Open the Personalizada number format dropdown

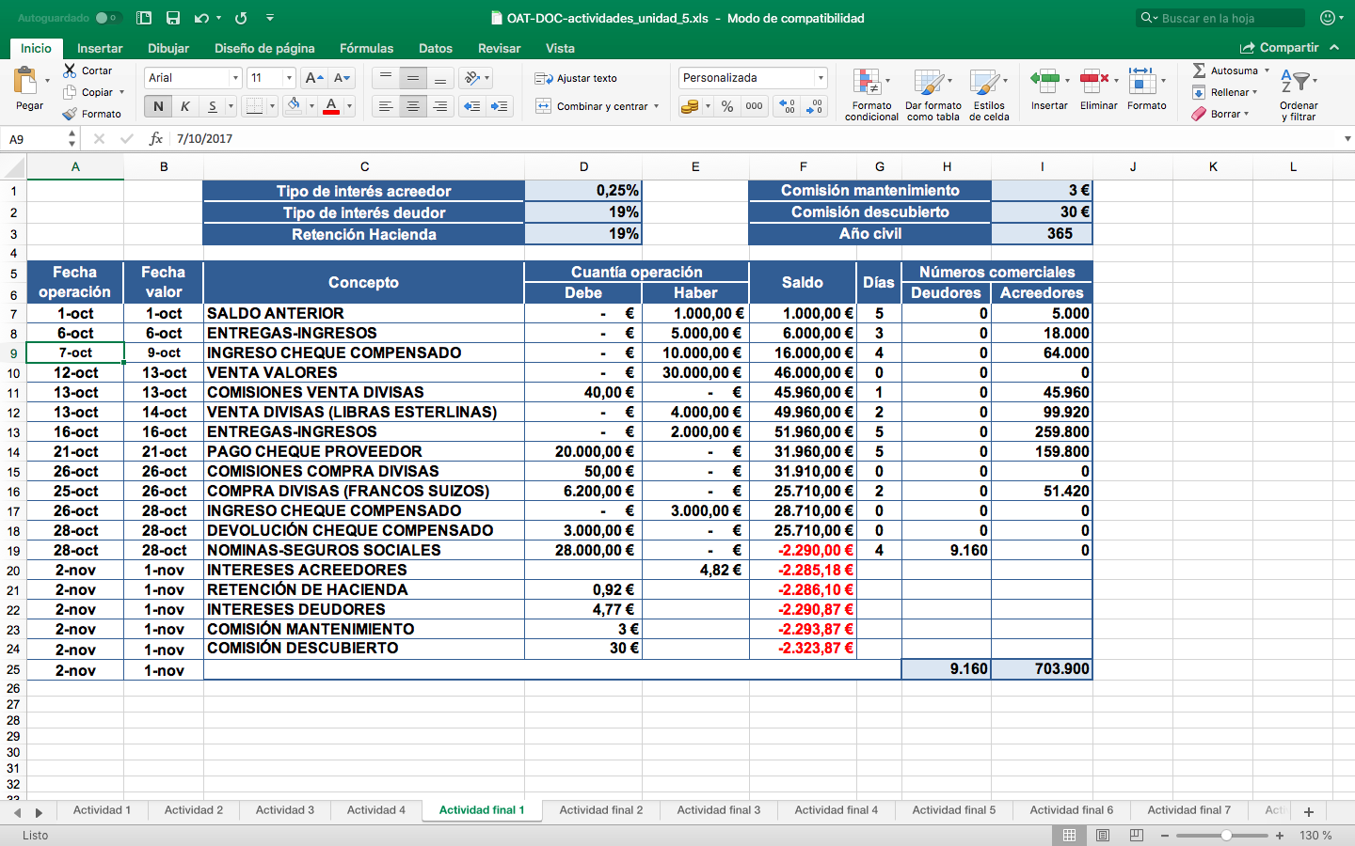click(821, 78)
